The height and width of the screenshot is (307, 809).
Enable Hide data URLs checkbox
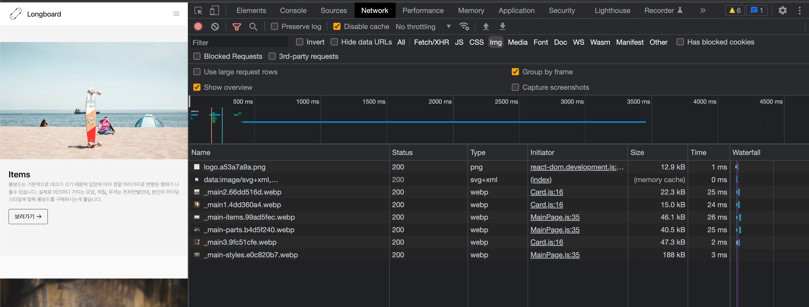pos(334,42)
